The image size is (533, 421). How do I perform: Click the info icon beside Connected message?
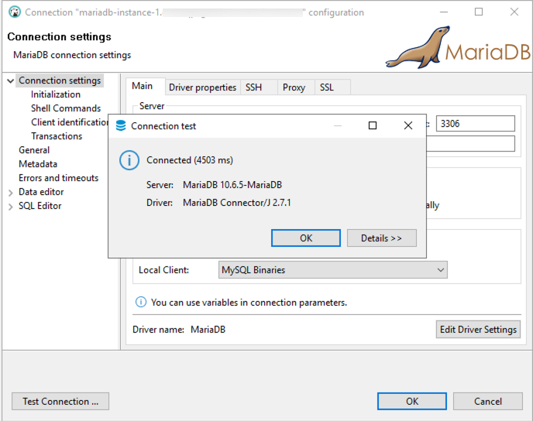(x=129, y=160)
